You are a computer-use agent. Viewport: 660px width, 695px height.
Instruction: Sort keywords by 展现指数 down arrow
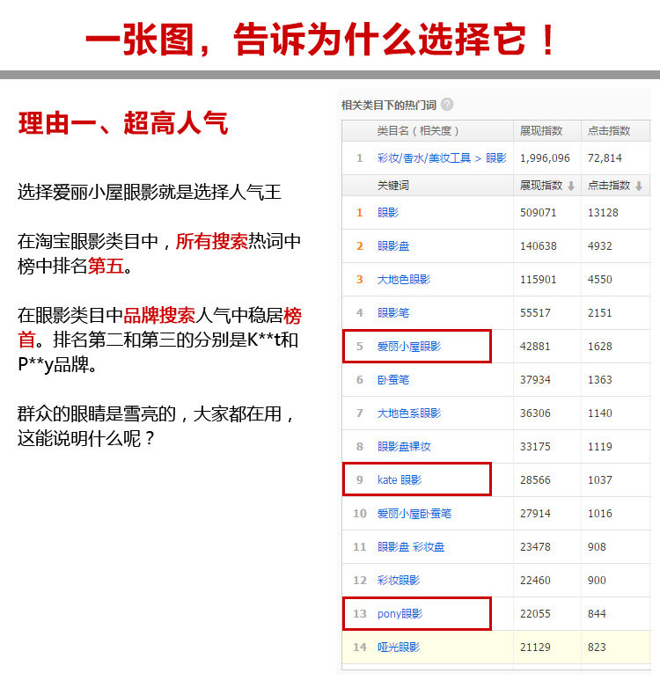[571, 187]
